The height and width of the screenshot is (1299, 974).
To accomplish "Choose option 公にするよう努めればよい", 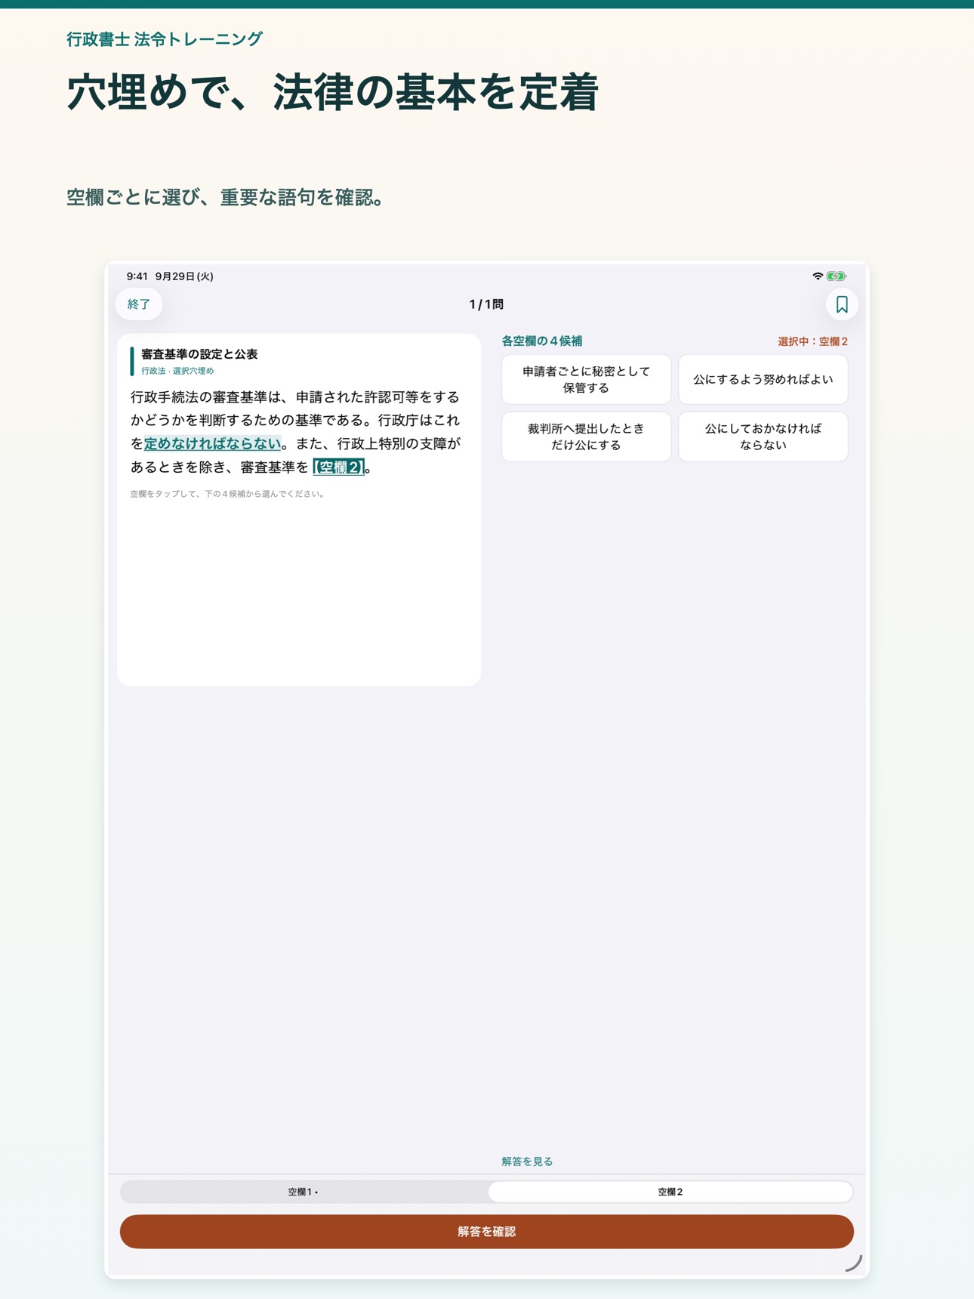I will click(x=763, y=379).
